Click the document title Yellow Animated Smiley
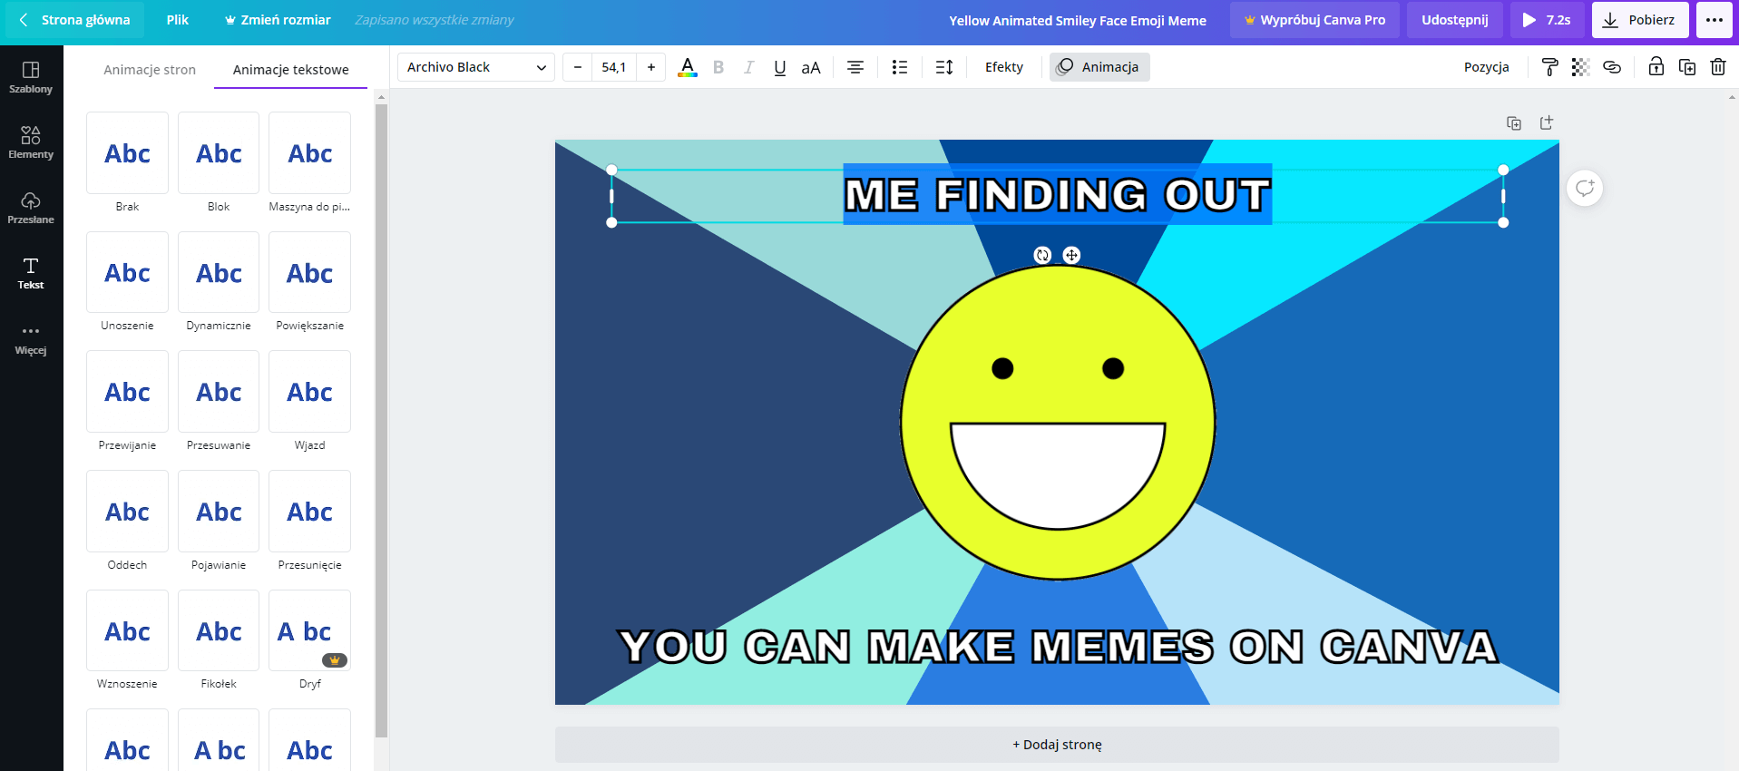The image size is (1739, 771). (x=1078, y=20)
